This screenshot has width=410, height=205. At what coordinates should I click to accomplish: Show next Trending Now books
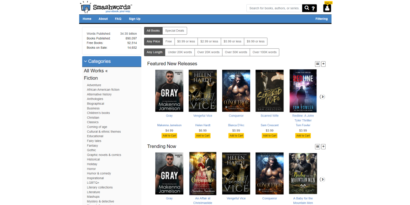[322, 179]
